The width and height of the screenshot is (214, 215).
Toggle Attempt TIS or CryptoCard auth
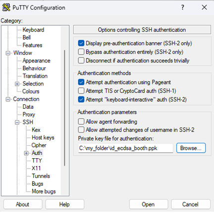point(81,91)
